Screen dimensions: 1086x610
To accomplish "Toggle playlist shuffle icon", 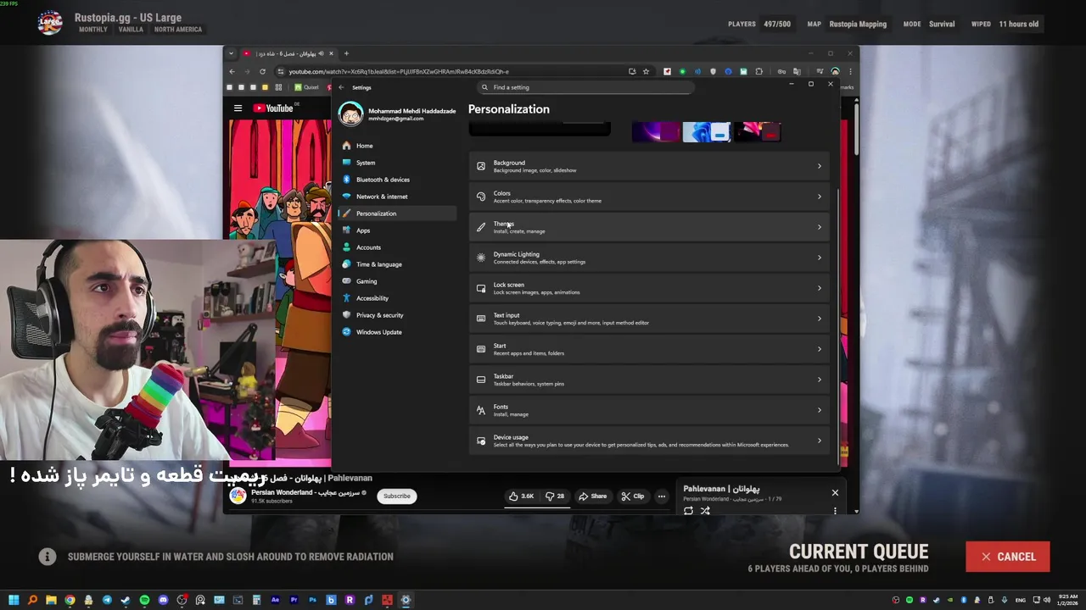I will pyautogui.click(x=705, y=510).
